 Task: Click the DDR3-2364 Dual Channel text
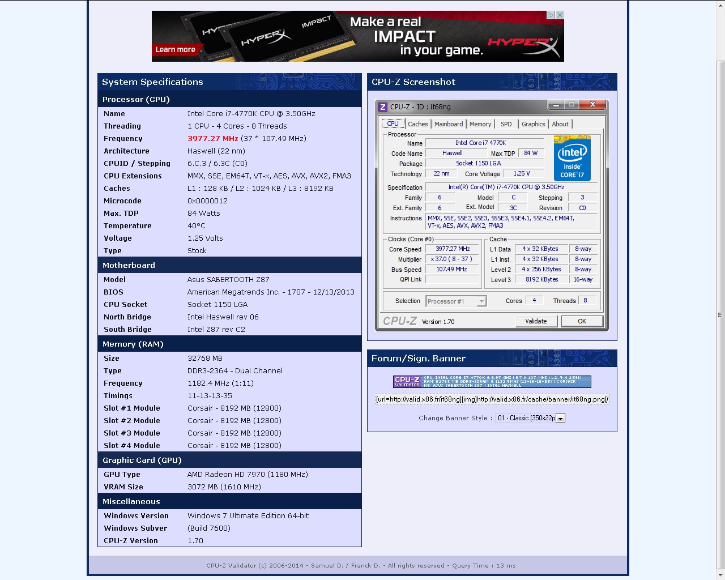coord(235,371)
